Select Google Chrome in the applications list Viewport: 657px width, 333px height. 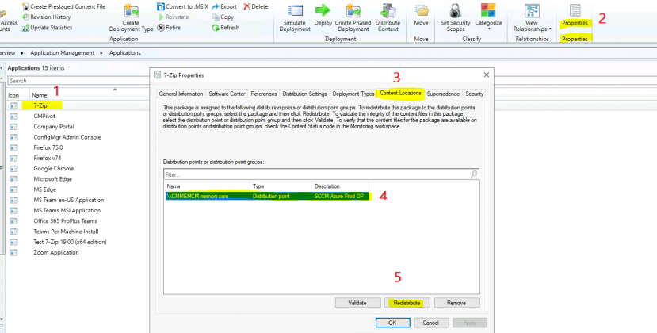pos(53,168)
